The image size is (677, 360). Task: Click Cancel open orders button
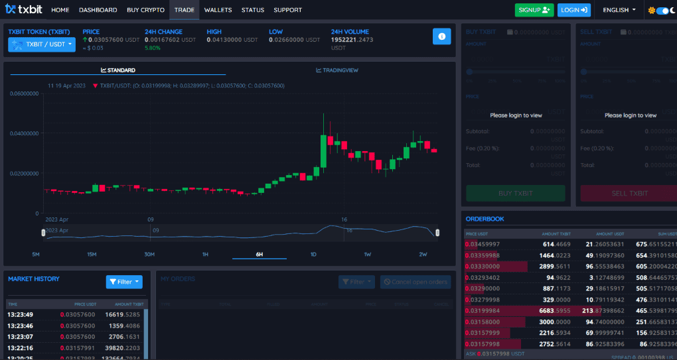[415, 282]
